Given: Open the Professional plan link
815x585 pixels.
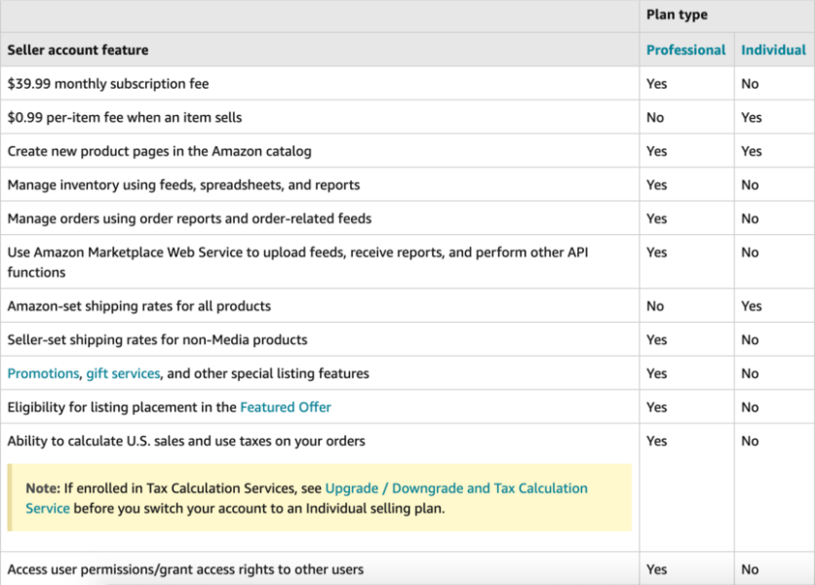Looking at the screenshot, I should tap(685, 50).
